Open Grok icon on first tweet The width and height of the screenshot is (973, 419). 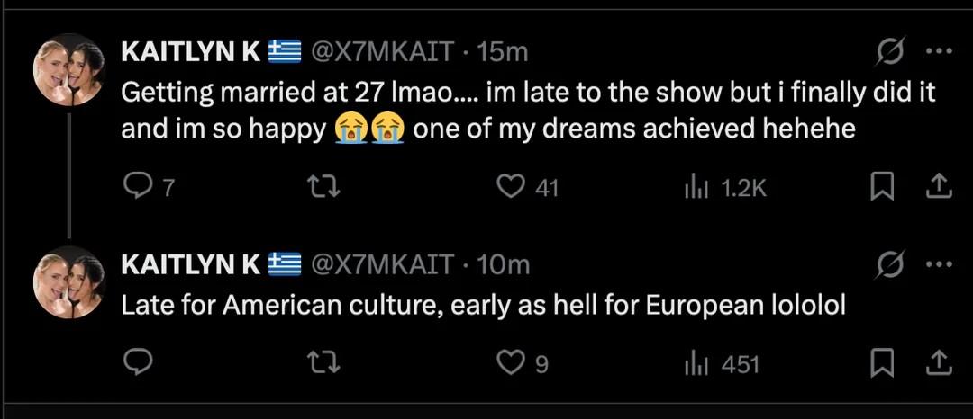(890, 52)
